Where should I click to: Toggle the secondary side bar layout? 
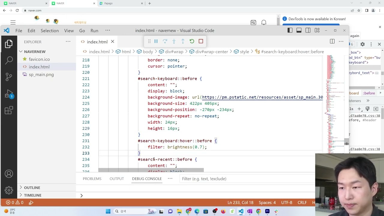coord(308,30)
